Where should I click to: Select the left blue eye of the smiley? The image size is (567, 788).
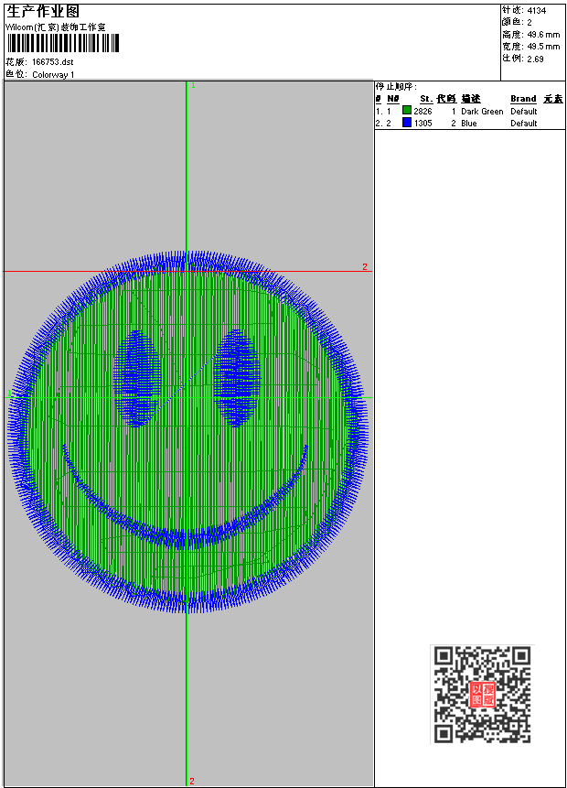(137, 378)
